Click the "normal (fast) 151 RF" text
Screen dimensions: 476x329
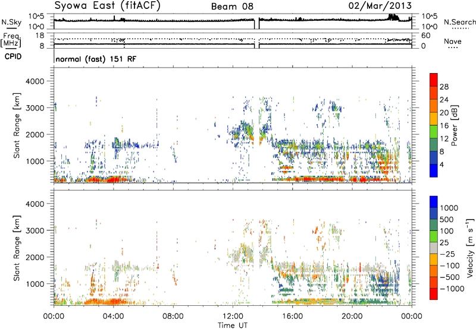pyautogui.click(x=96, y=59)
